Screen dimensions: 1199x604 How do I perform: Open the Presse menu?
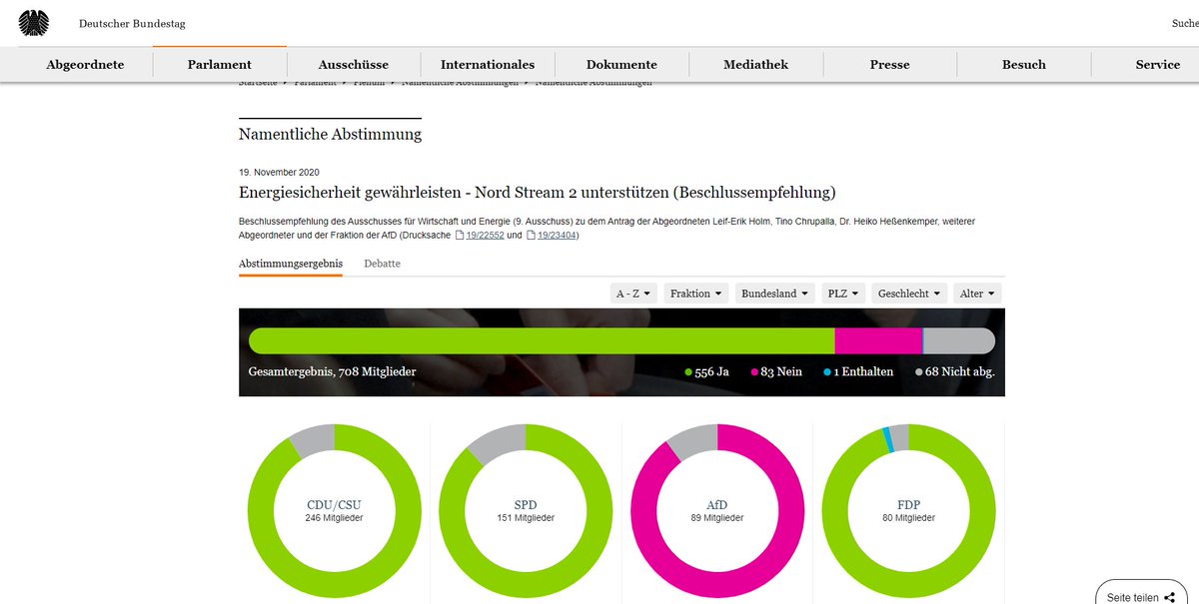click(889, 64)
